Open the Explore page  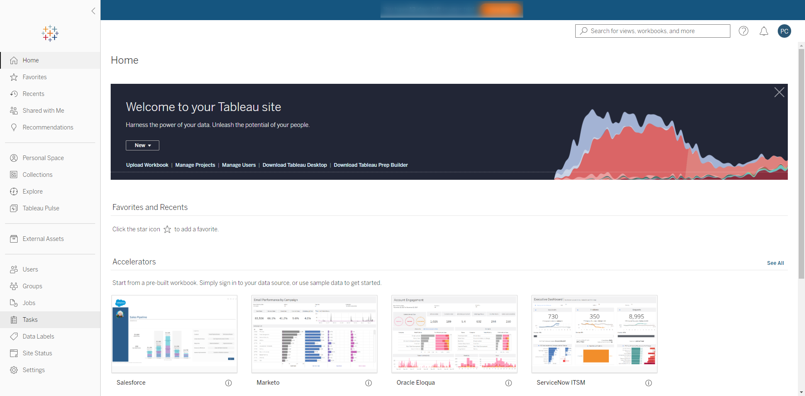pos(50,192)
